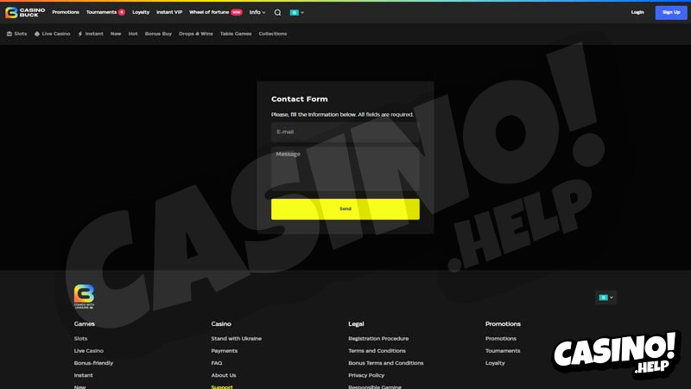Open Registration Procedure footer link
The width and height of the screenshot is (691, 389).
378,339
